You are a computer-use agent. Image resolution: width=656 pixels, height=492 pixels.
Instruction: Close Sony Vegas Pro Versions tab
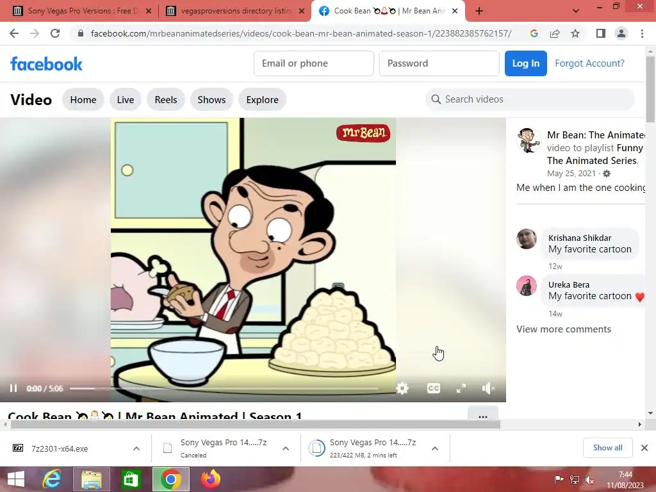[149, 12]
